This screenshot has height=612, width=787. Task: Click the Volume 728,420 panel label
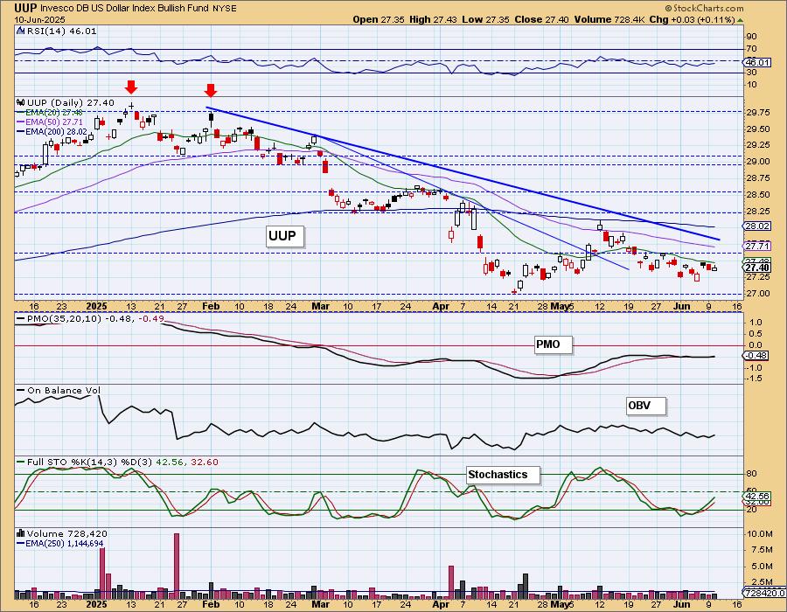pyautogui.click(x=66, y=533)
